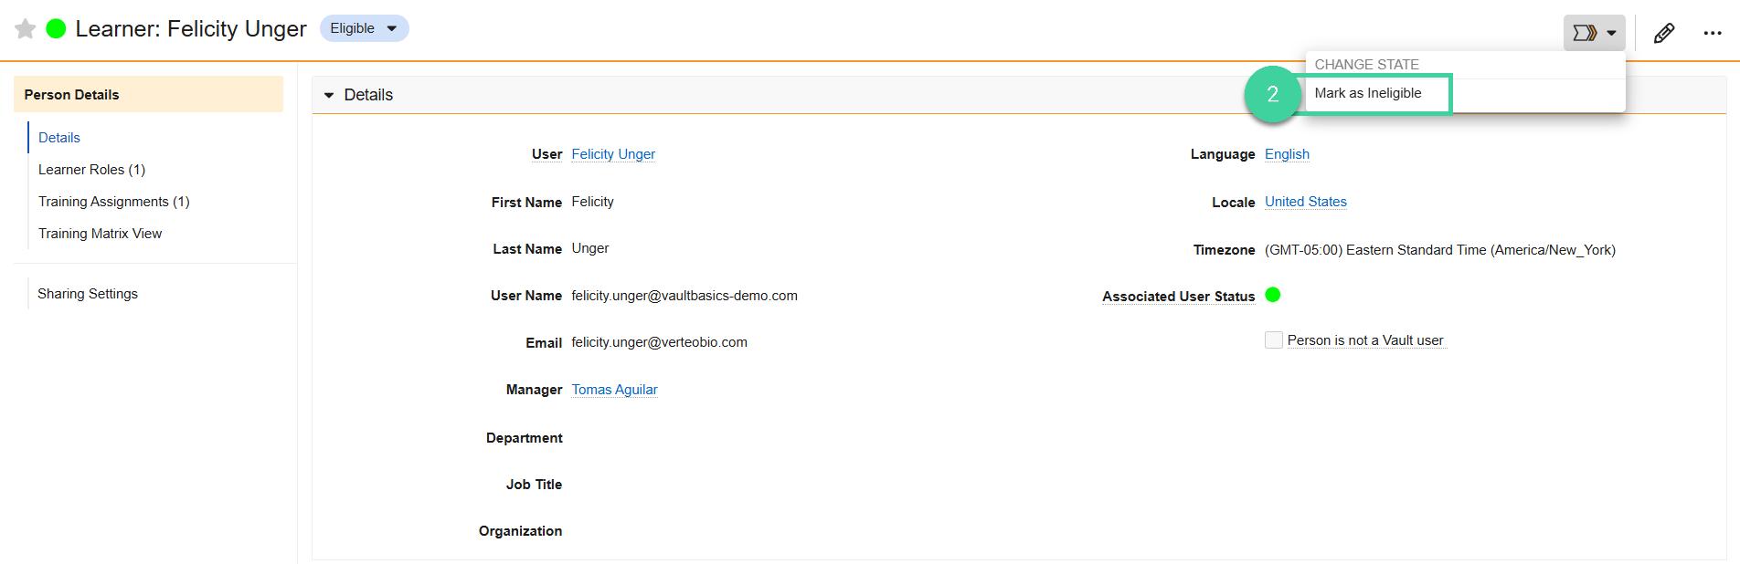
Task: Check Person is not a Vault user
Action: pyautogui.click(x=1274, y=340)
